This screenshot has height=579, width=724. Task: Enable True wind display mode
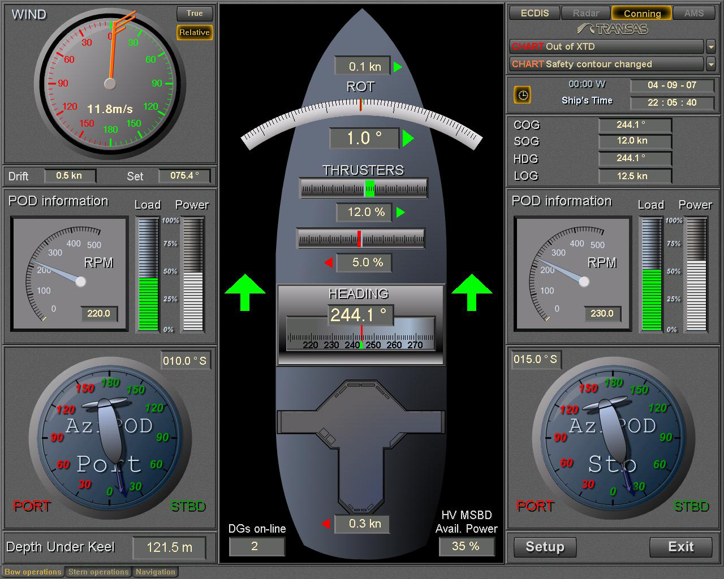tap(195, 14)
